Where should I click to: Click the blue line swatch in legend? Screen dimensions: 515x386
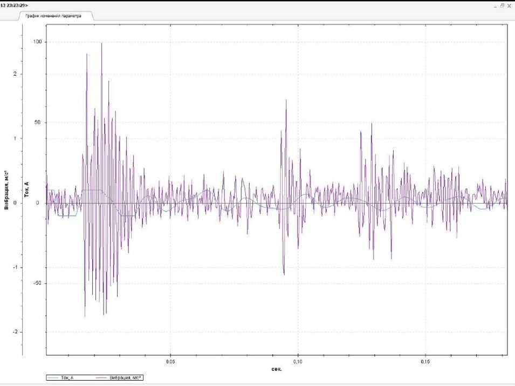[53, 378]
